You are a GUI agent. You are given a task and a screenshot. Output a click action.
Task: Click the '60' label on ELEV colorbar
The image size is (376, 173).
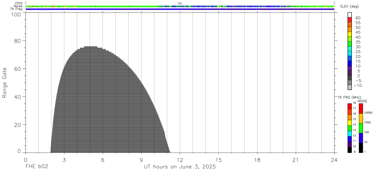click(358, 18)
